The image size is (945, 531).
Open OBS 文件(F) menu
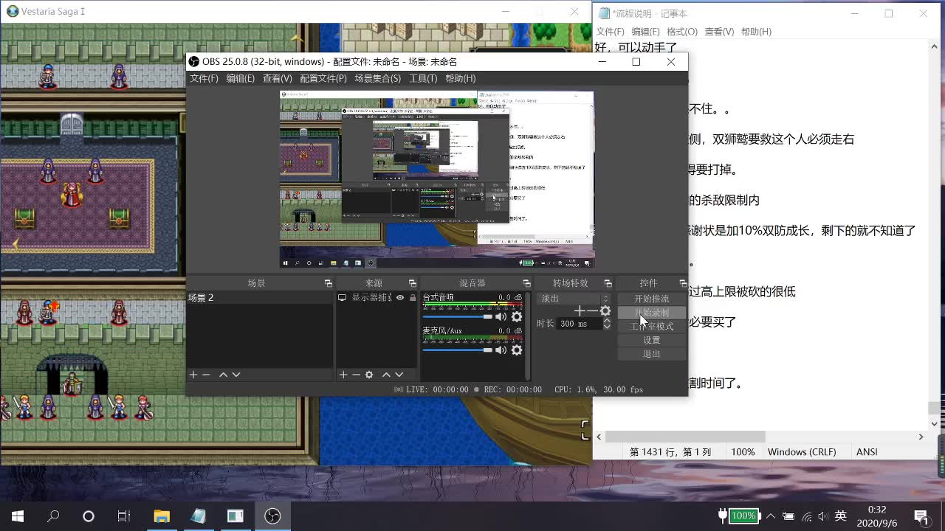pos(204,78)
